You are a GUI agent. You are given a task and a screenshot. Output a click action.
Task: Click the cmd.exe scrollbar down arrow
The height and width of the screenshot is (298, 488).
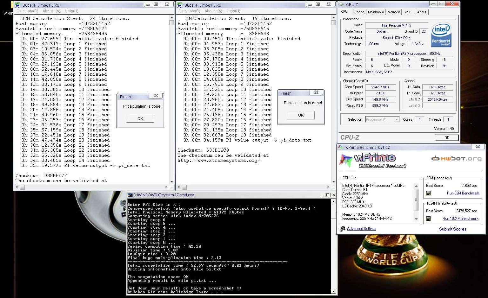point(333,291)
